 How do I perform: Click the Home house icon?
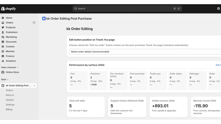(x=3, y=18)
